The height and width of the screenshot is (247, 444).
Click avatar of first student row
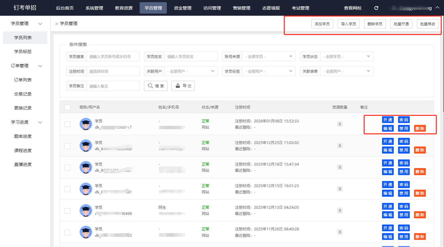click(86, 124)
